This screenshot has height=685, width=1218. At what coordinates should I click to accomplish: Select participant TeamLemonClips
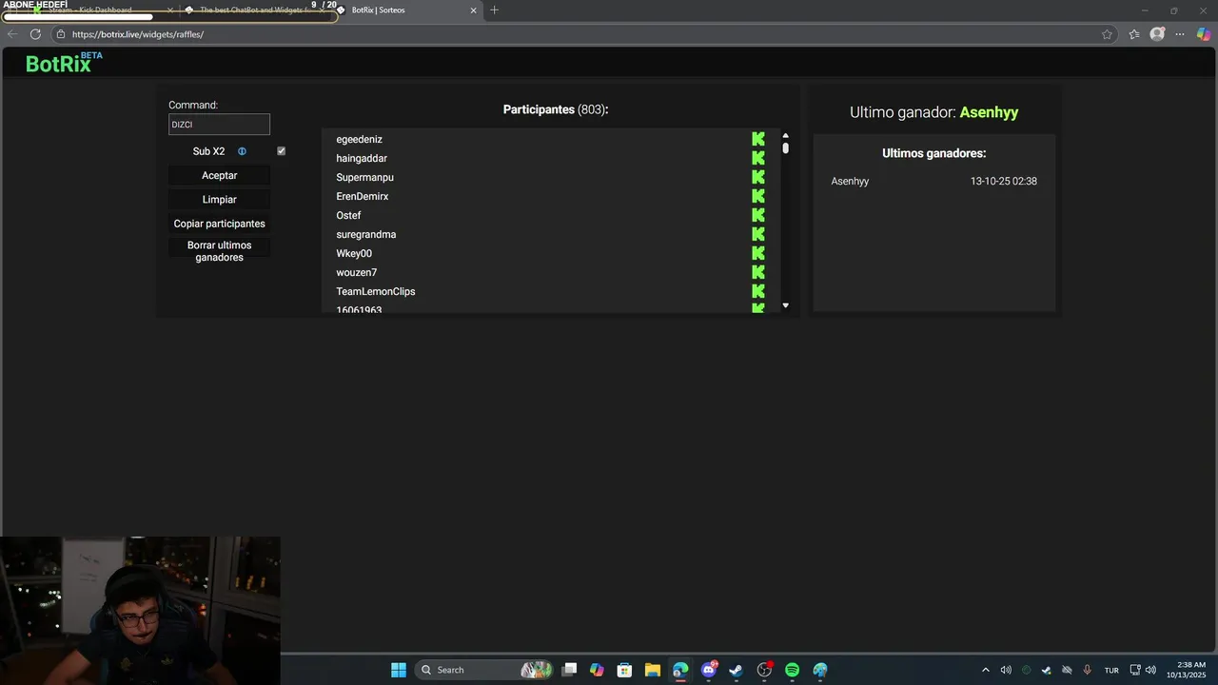[375, 291]
